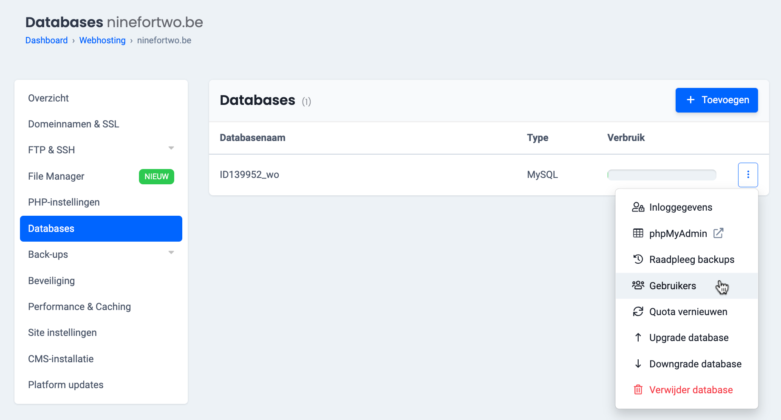
Task: Click the Upgrade database up-arrow icon
Action: [x=638, y=338]
